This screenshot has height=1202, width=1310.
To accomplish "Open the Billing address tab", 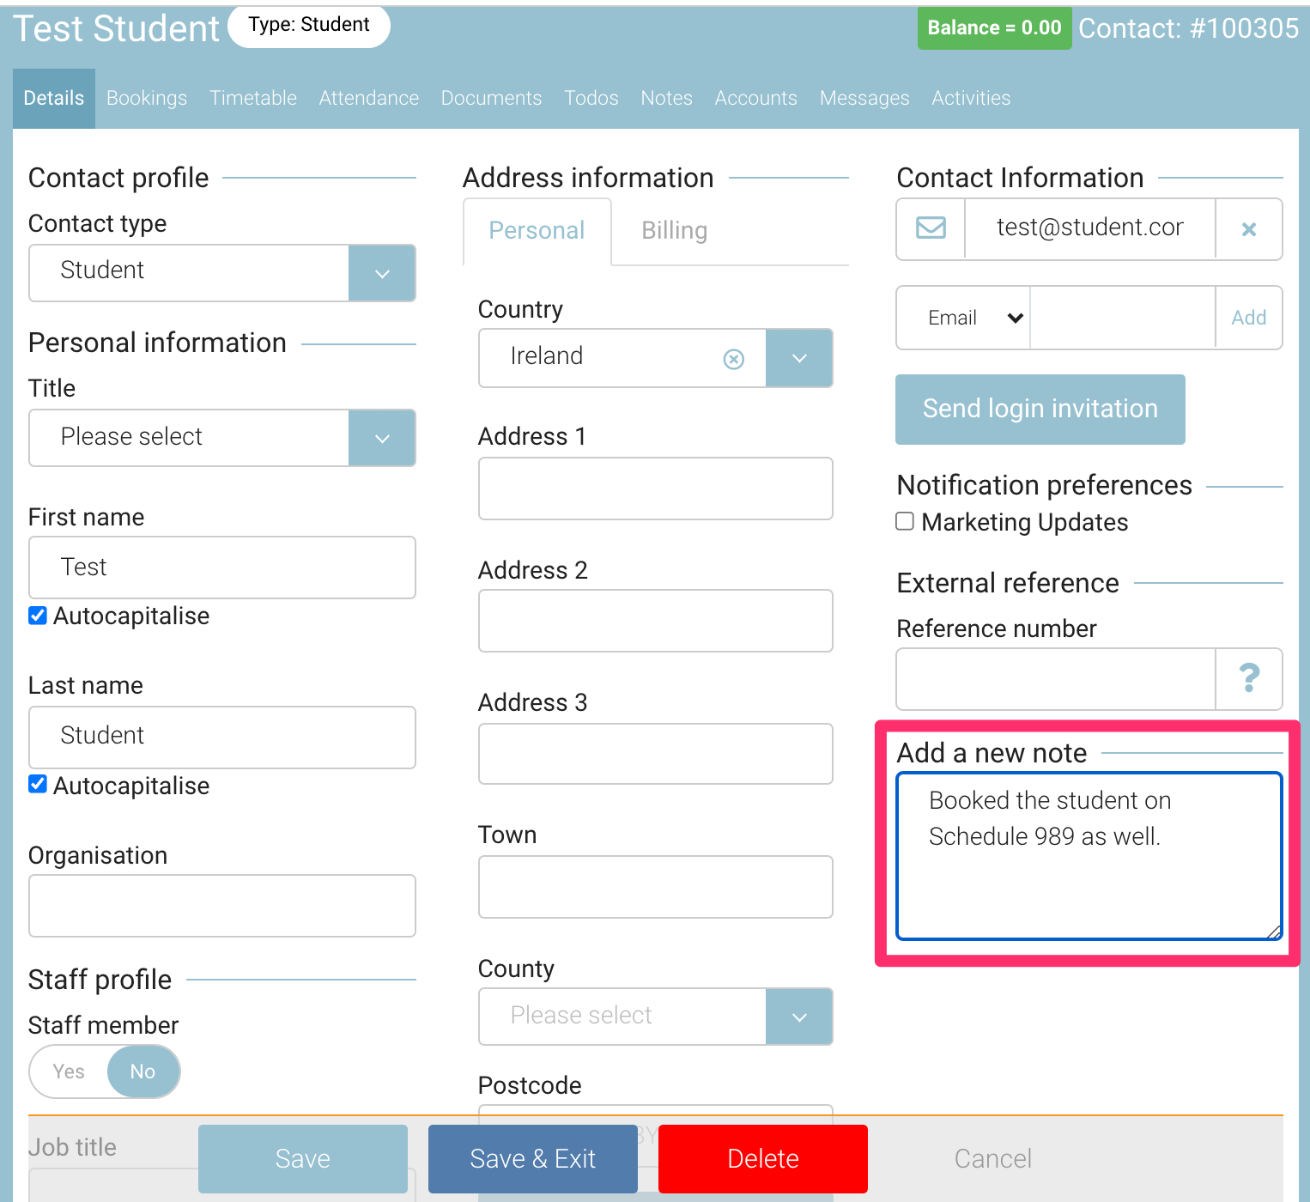I will coord(674,231).
